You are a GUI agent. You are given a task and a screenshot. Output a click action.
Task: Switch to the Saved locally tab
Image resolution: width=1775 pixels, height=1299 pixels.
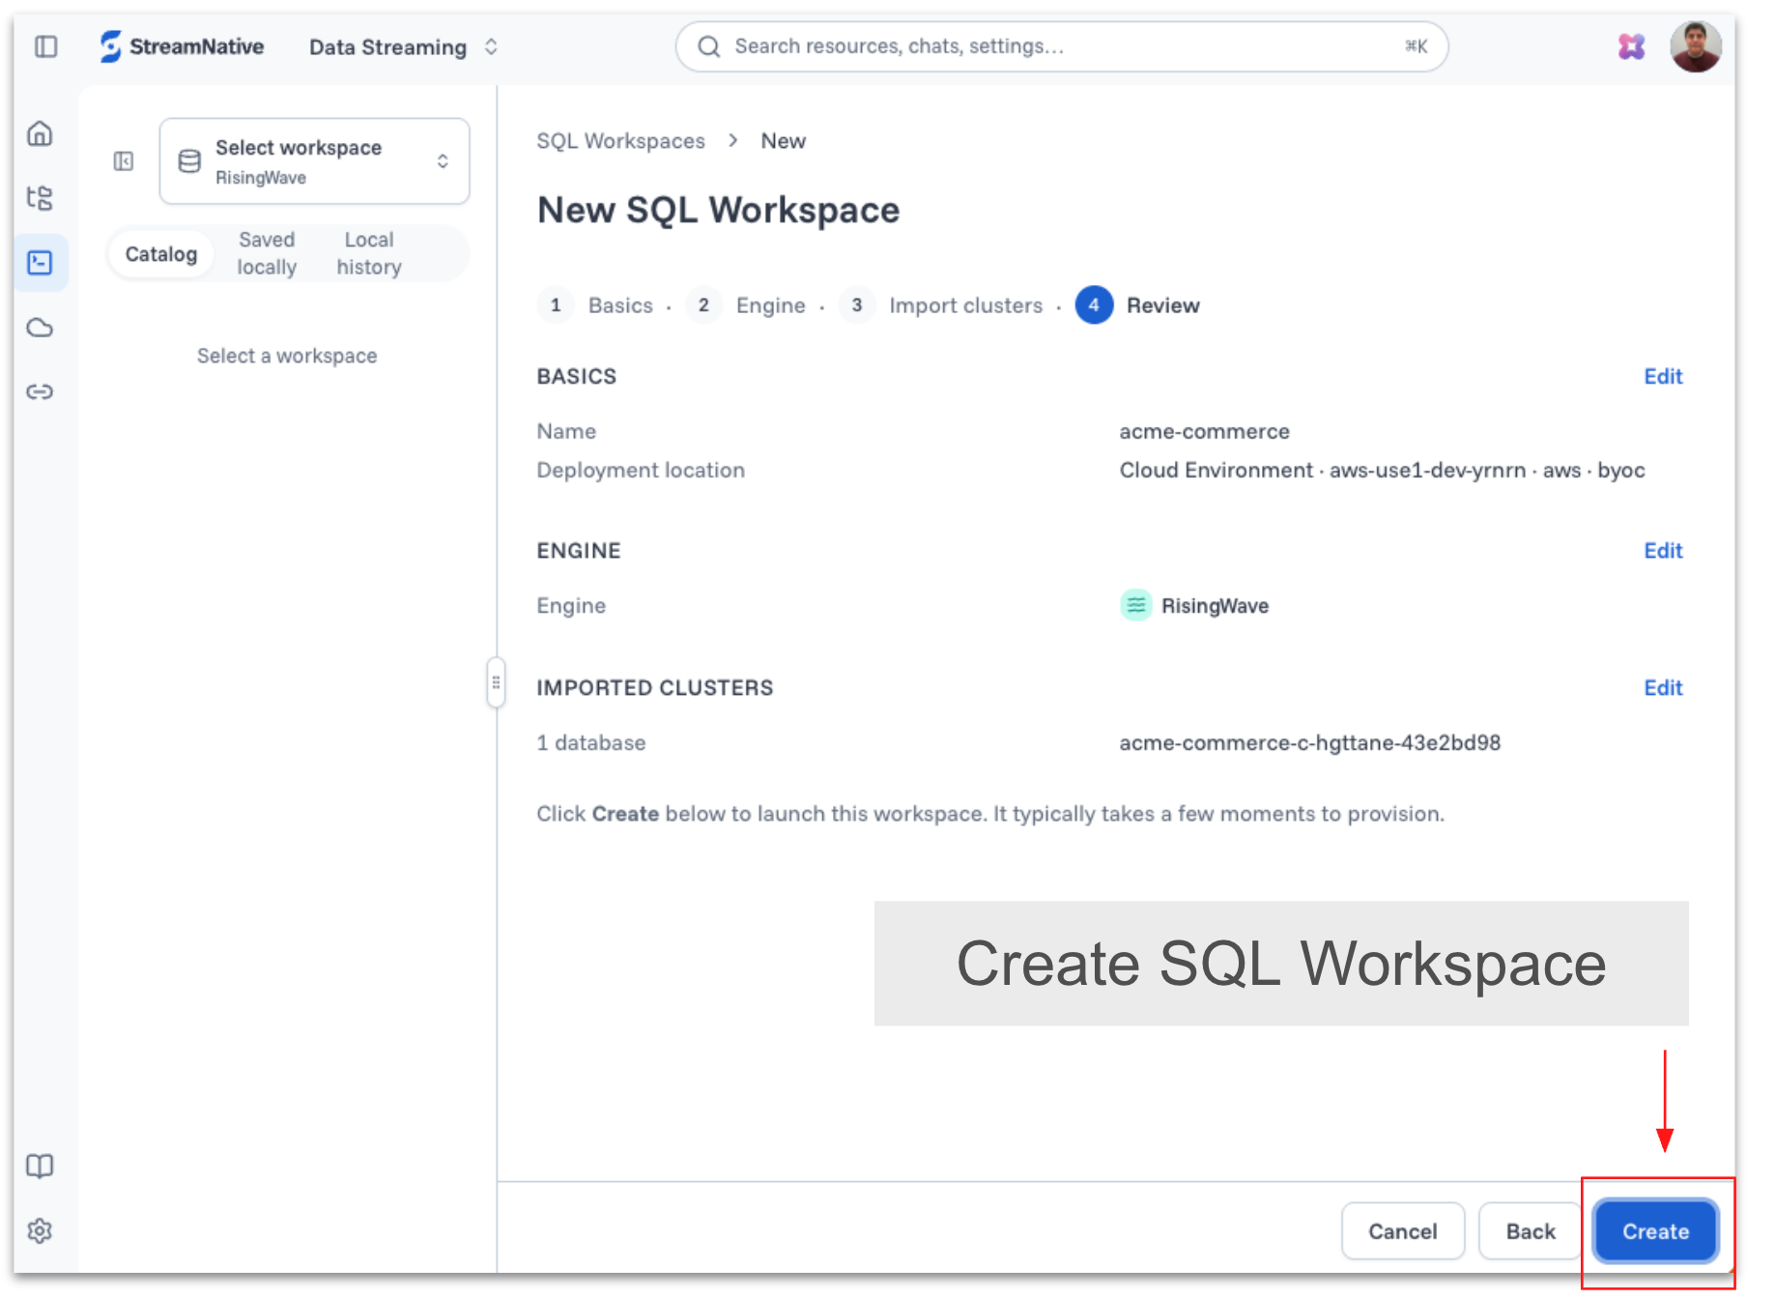tap(267, 253)
